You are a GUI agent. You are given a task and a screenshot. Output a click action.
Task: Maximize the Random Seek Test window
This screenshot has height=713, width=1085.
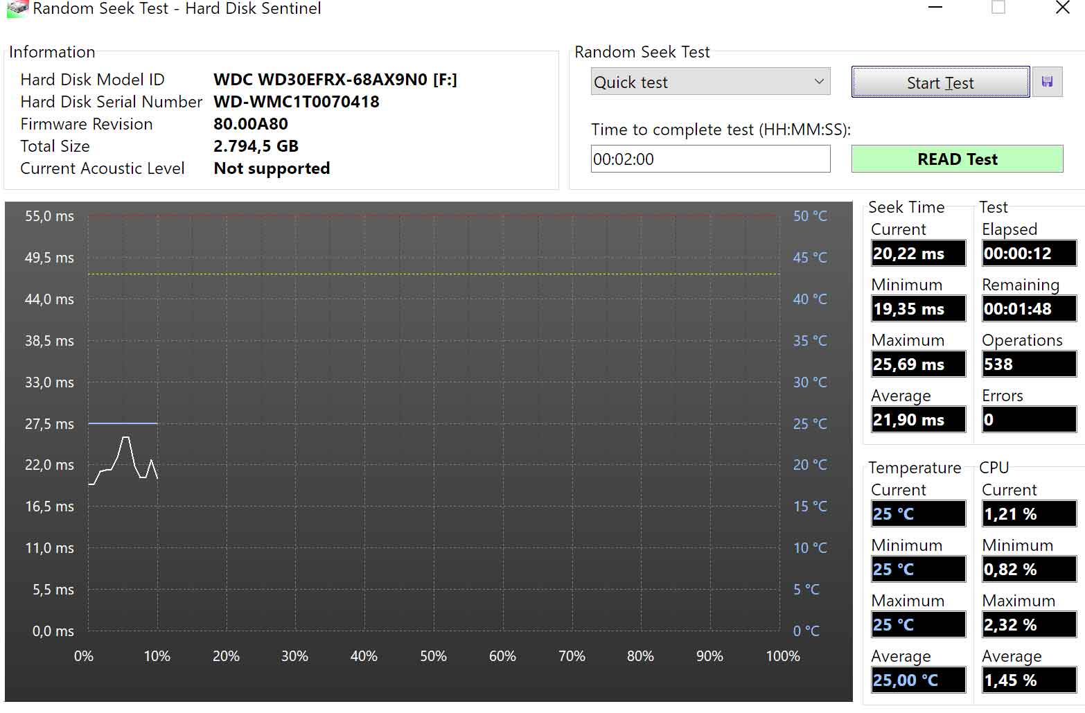coord(998,8)
